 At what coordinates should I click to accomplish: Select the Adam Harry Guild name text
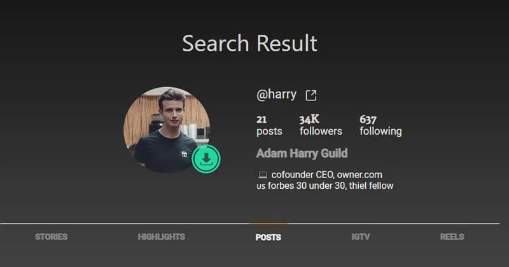pos(302,153)
